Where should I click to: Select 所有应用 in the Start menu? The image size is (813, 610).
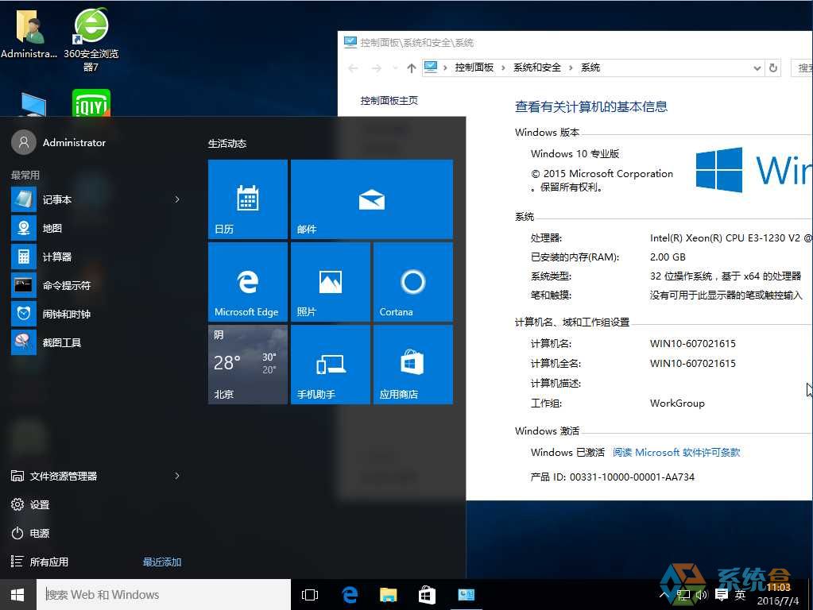click(49, 562)
